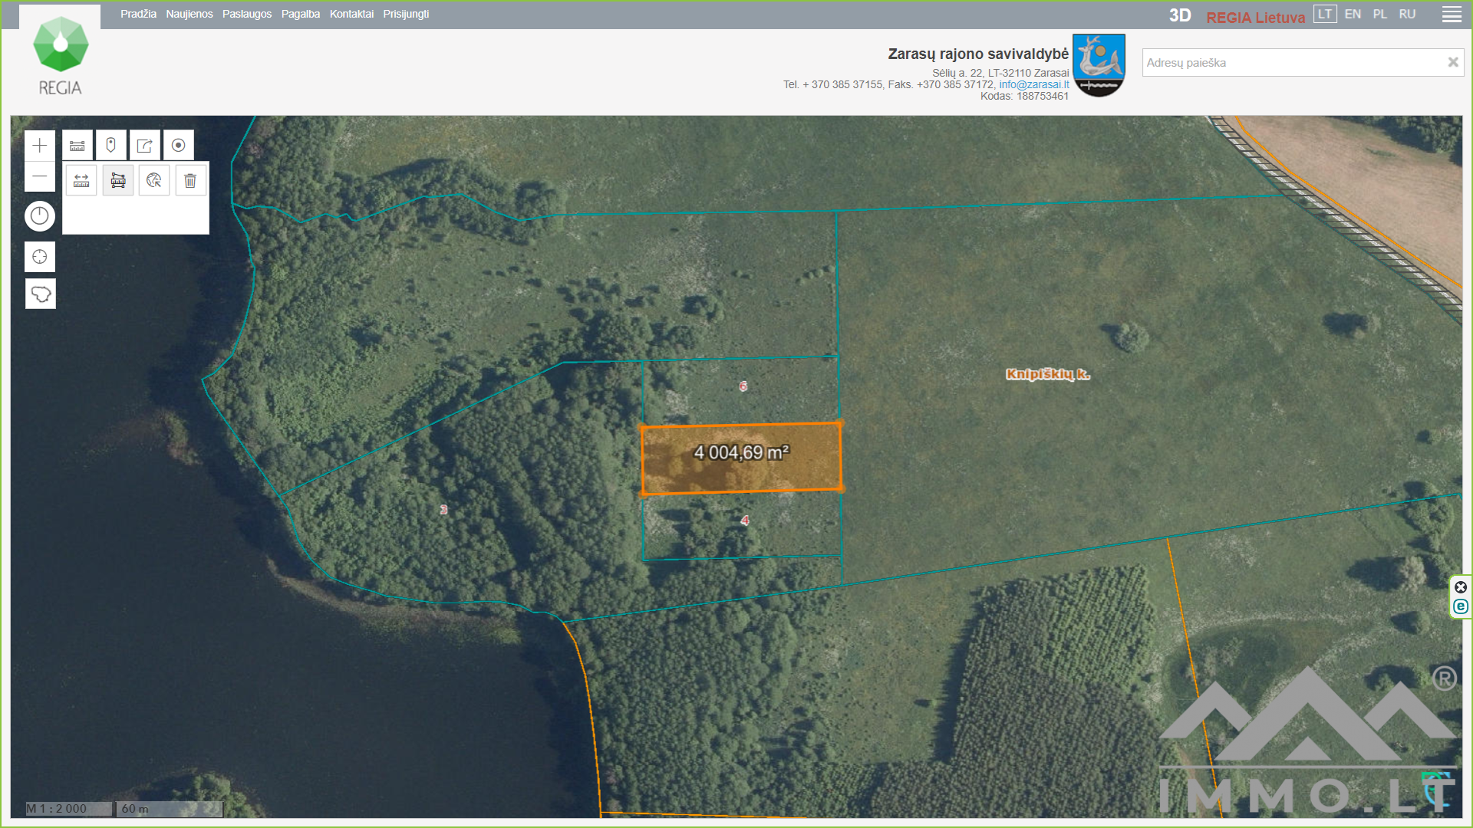Open the measurement tools panel
The width and height of the screenshot is (1473, 828).
pos(77,145)
